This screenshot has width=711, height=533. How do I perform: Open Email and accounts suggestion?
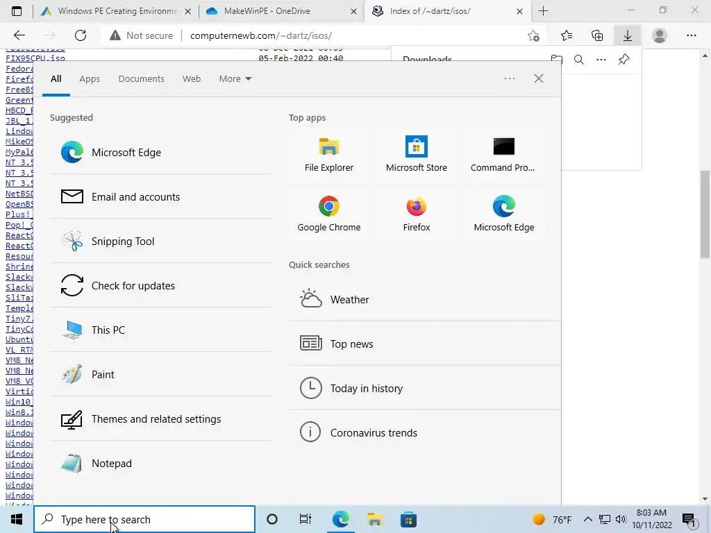pos(161,196)
